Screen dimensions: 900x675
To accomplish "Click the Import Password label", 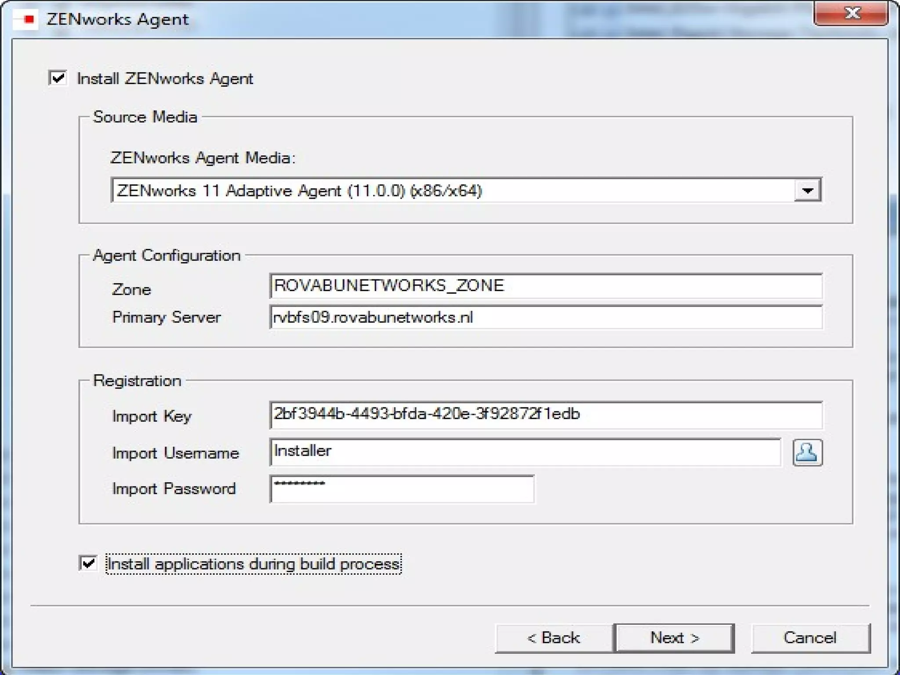I will 174,489.
